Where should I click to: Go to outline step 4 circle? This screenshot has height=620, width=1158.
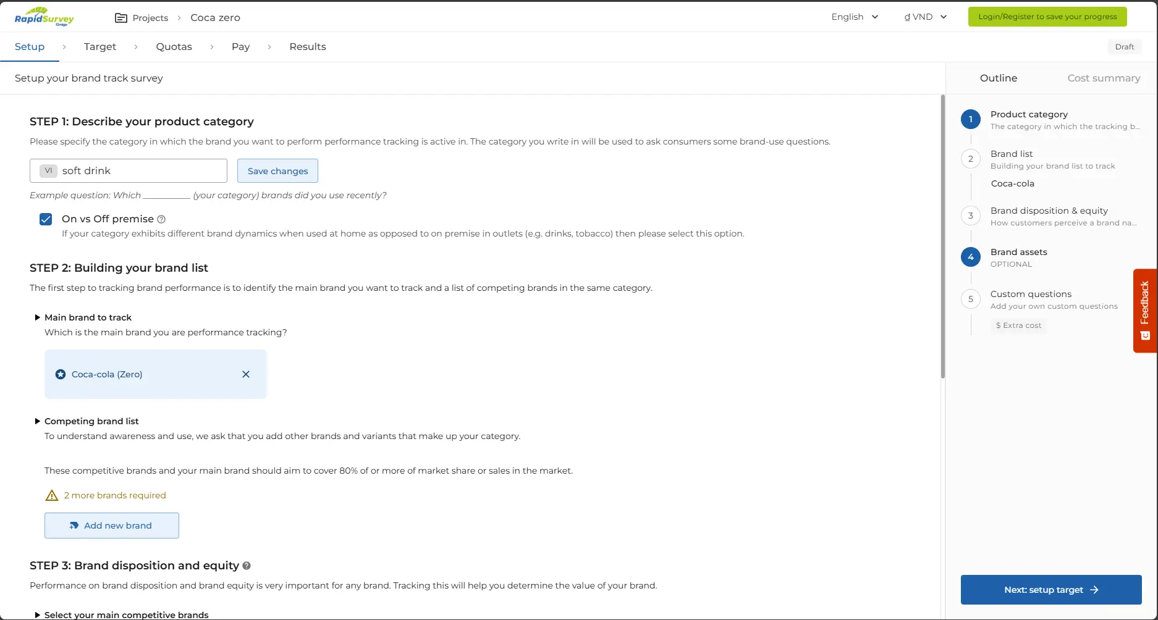971,257
